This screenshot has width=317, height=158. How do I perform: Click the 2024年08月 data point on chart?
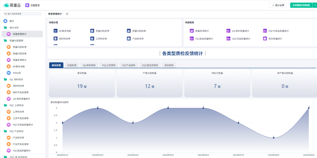(274, 138)
